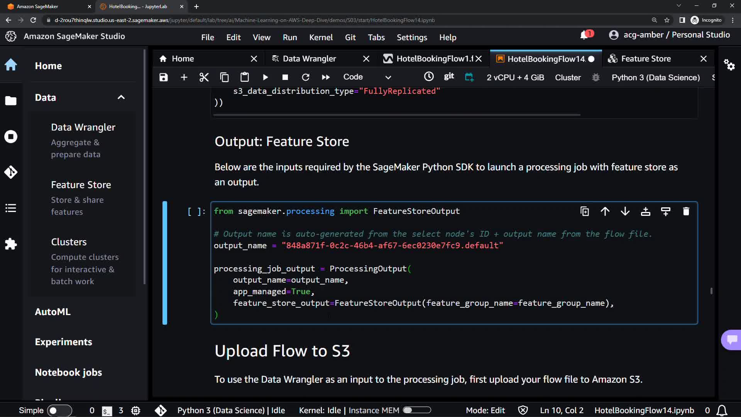Restart the kernel with the refresh icon
The image size is (741, 417).
(x=305, y=77)
